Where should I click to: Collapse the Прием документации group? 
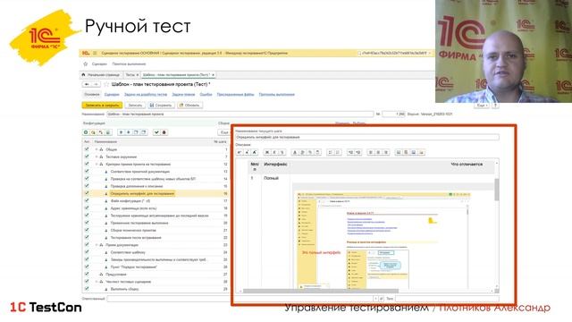pos(97,245)
